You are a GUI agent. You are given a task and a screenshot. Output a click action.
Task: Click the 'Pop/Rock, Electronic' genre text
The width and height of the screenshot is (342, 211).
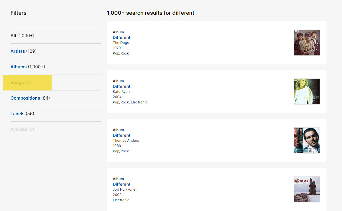130,102
